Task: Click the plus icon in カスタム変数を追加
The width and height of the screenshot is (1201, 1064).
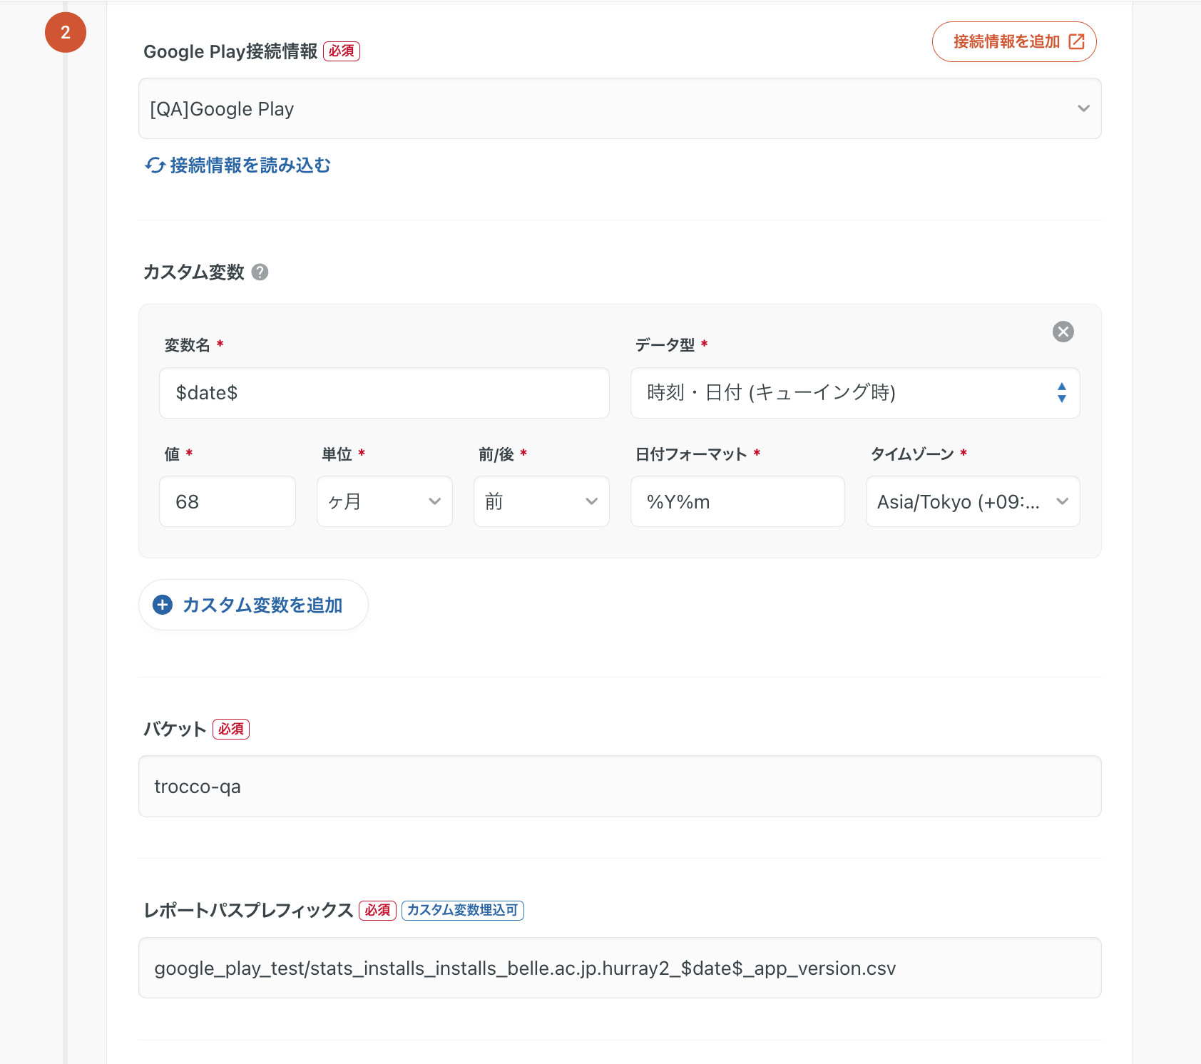Action: 163,605
